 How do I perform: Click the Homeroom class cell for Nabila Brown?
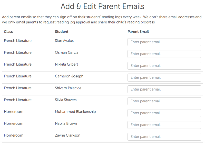14,123
